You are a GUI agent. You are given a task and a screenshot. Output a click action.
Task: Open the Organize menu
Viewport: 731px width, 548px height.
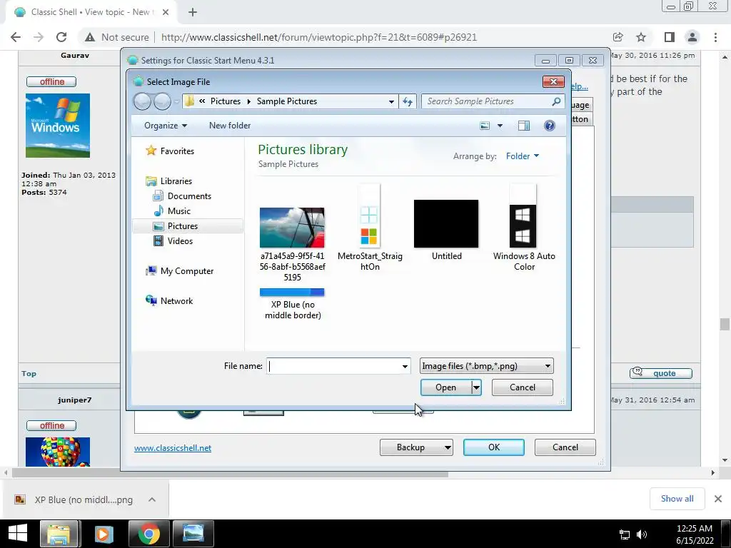(x=166, y=126)
